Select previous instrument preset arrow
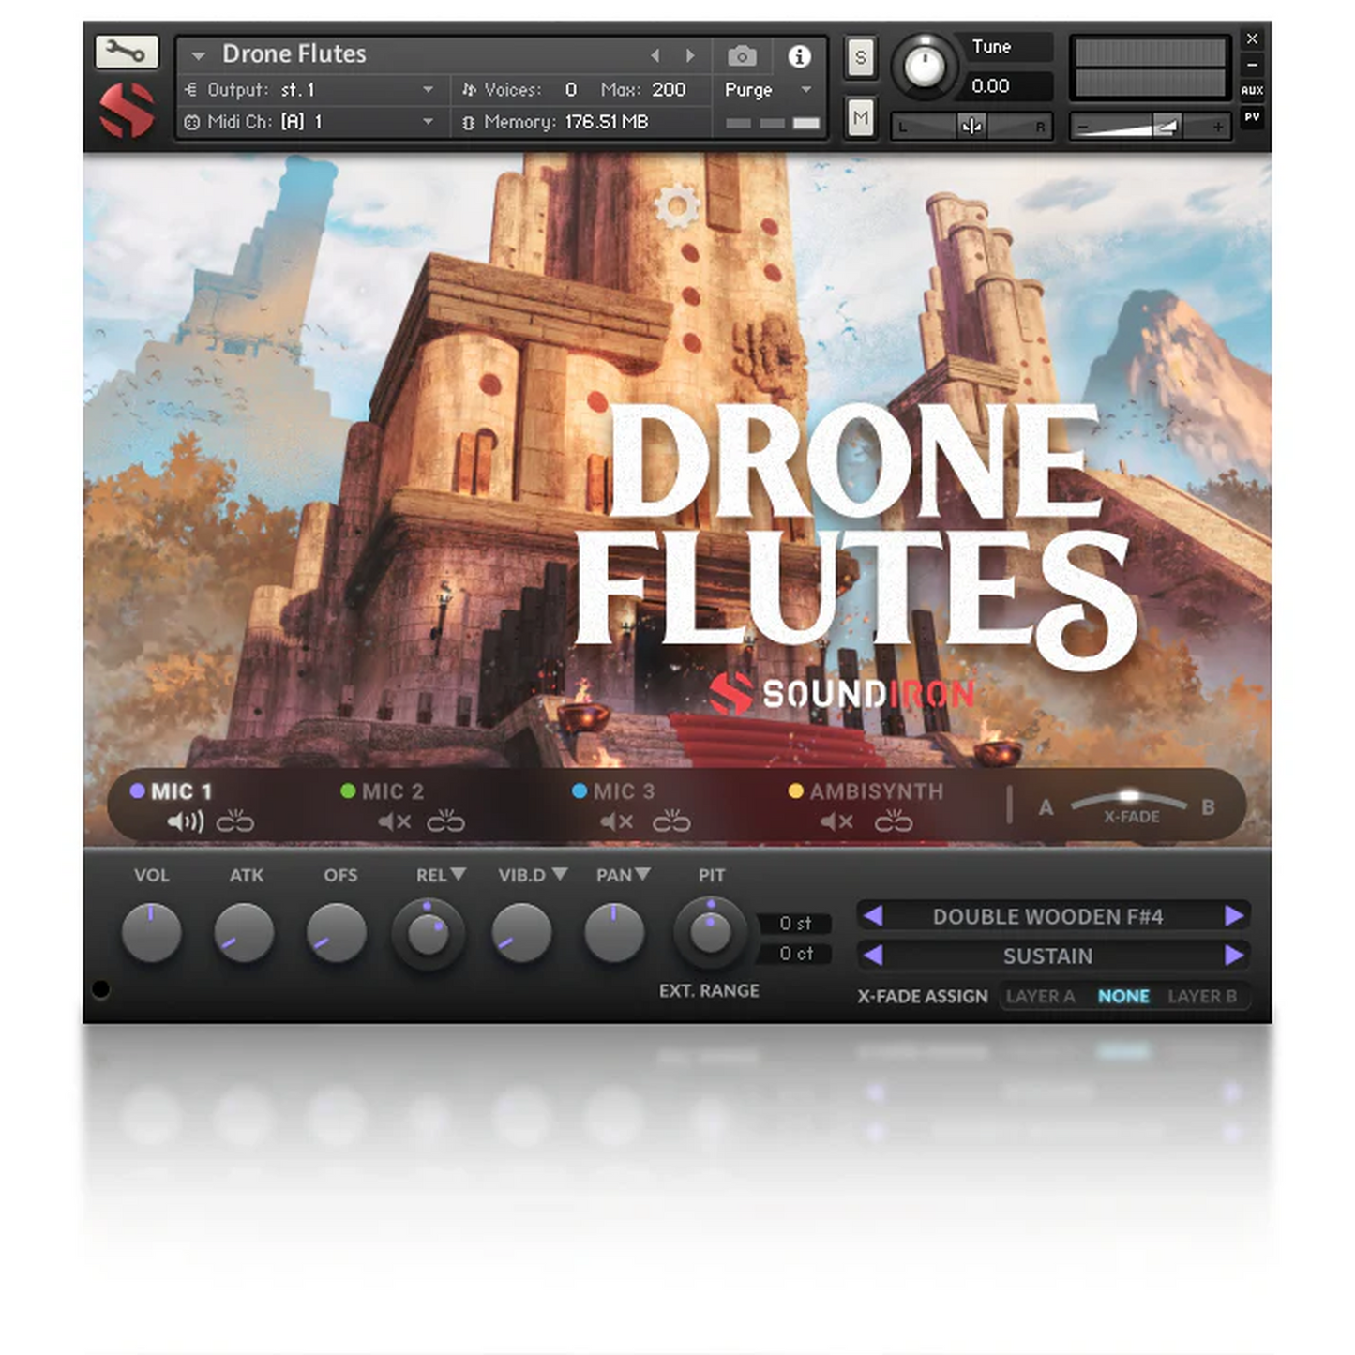The image size is (1355, 1355). click(655, 56)
